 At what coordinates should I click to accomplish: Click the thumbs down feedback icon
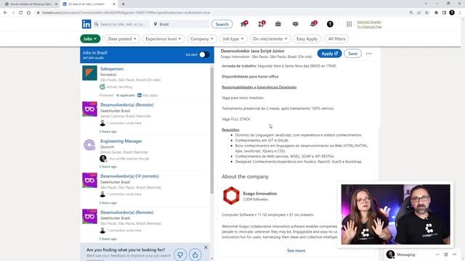point(180,254)
